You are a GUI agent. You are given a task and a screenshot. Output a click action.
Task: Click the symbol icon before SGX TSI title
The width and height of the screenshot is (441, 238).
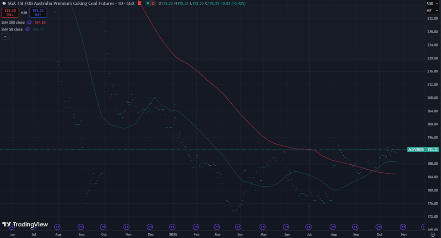point(4,3)
